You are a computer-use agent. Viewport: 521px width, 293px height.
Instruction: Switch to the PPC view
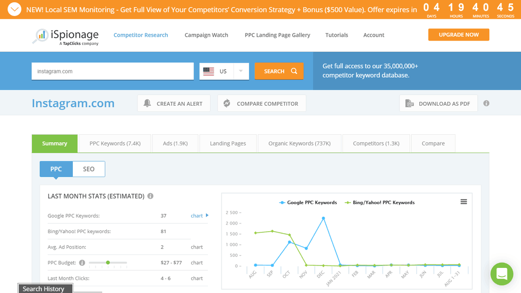click(x=56, y=169)
